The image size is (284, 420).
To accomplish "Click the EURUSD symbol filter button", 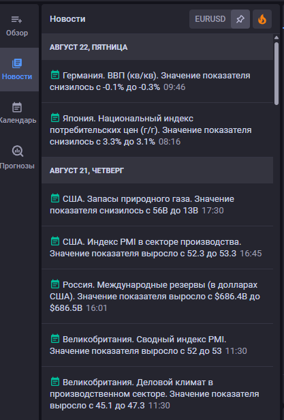I will (210, 19).
